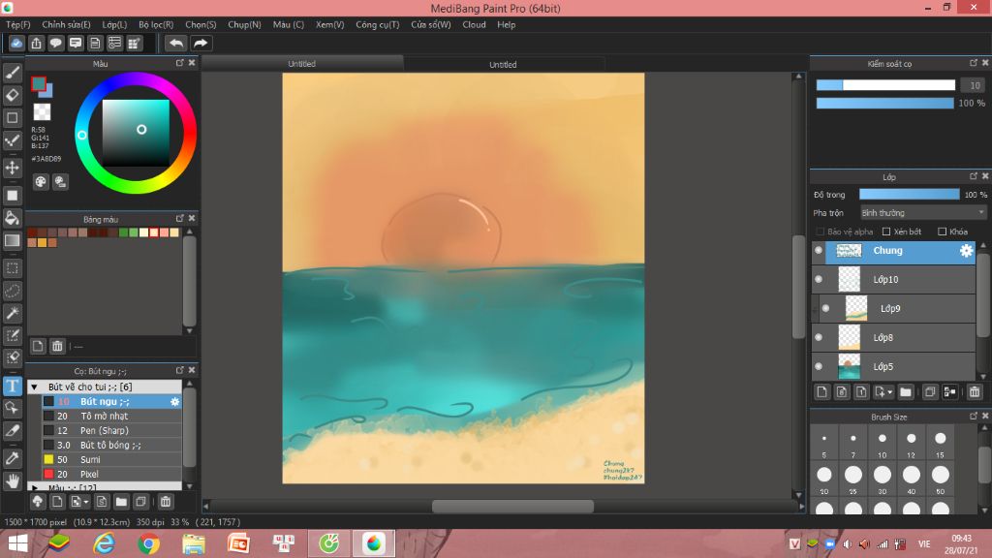Delete layer with trash icon in layer panel
The height and width of the screenshot is (558, 992).
click(x=975, y=392)
